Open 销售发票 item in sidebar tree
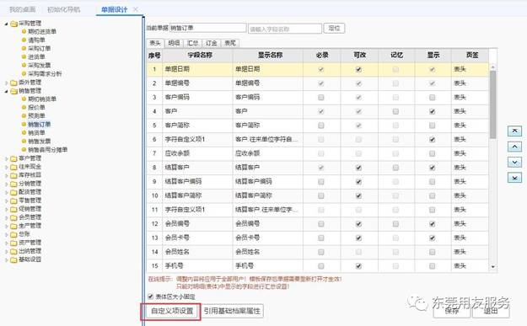Image resolution: width=527 pixels, height=326 pixels. (x=39, y=141)
